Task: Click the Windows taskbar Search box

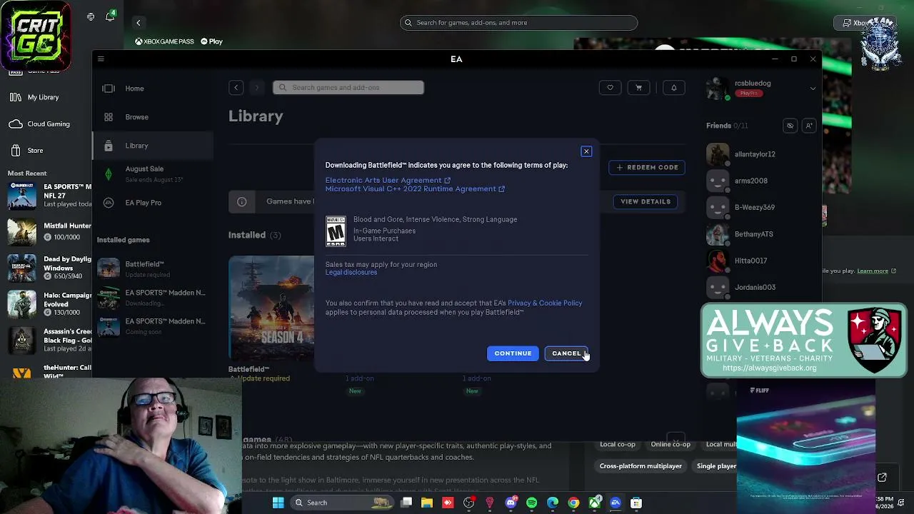Action: (343, 503)
